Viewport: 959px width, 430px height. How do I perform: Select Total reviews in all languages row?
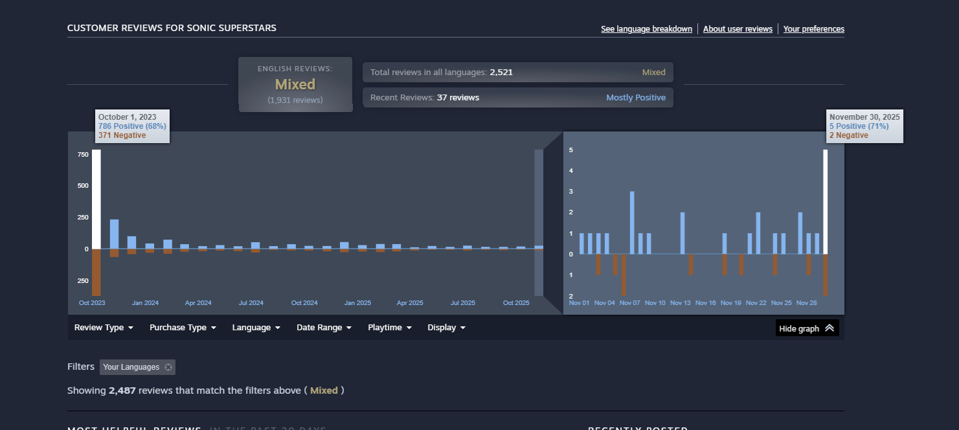518,73
